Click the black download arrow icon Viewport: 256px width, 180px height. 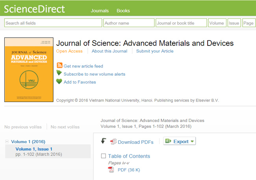104,141
